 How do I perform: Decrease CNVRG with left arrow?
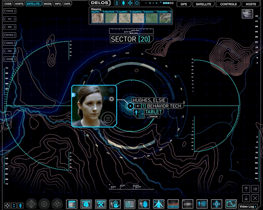click(x=5, y=43)
